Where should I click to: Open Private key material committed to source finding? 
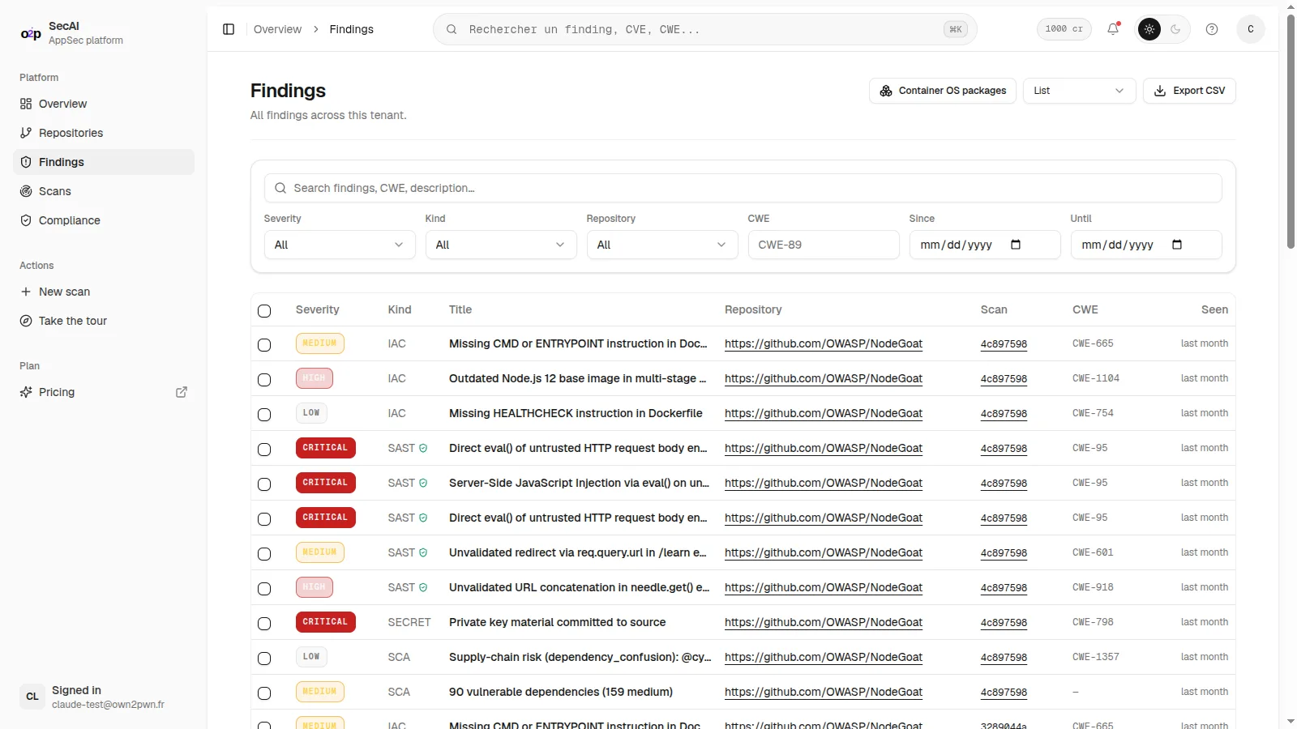coord(557,622)
